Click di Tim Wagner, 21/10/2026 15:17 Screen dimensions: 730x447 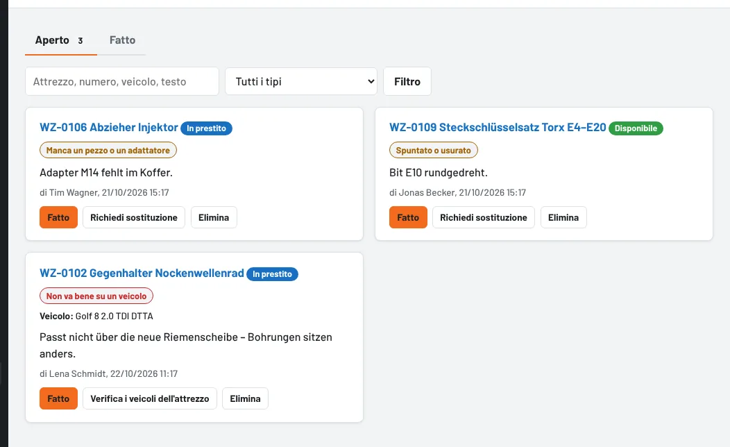coord(104,192)
